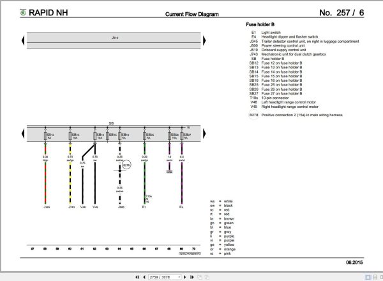Click the next view icon in bottom toolbar
The image size is (383, 281).
point(207,277)
